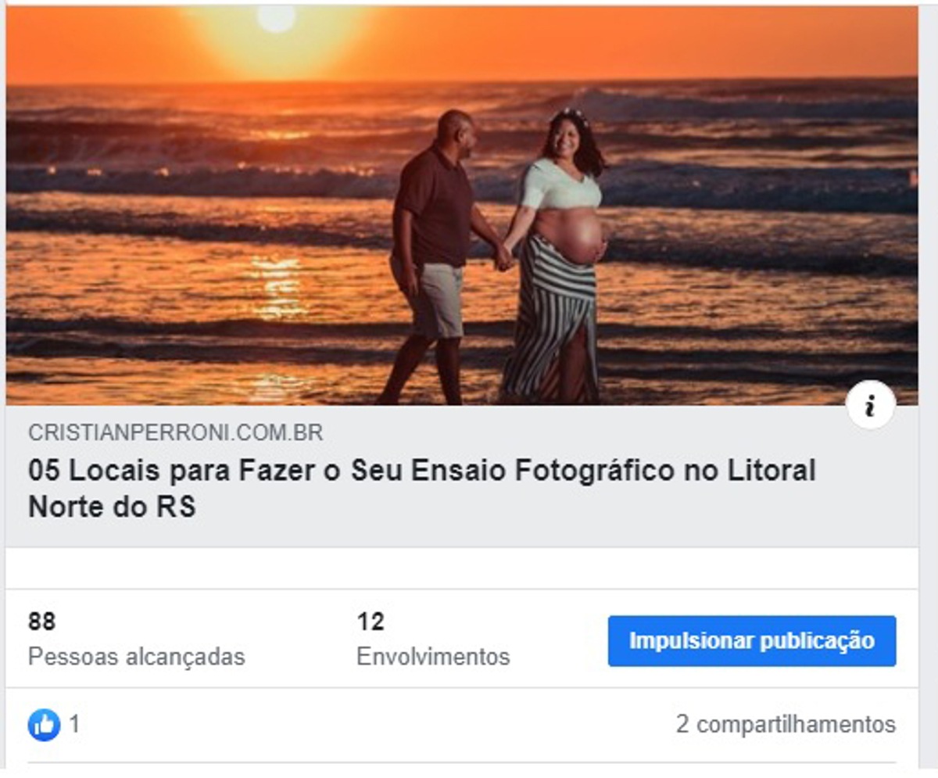Open Pessoas alcançadas insights label
The image size is (938, 778).
pyautogui.click(x=137, y=657)
